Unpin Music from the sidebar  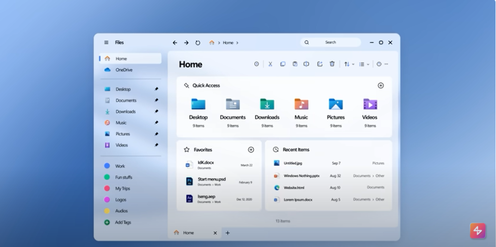click(156, 123)
